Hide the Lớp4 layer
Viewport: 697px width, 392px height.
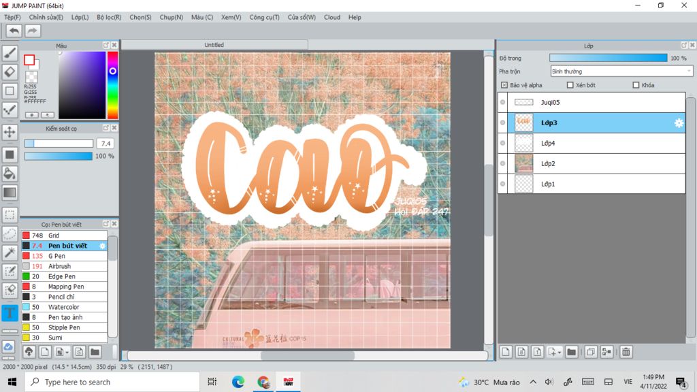pos(503,143)
